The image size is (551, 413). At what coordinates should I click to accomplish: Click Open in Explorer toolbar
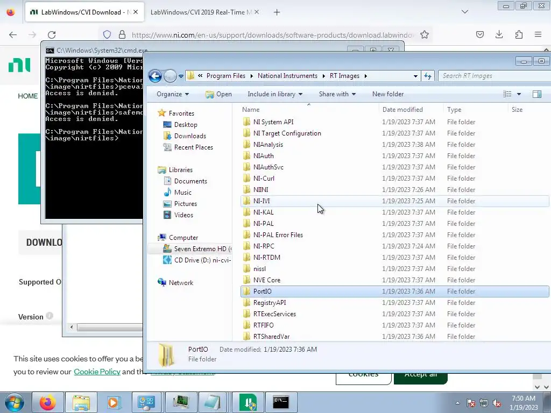(218, 94)
